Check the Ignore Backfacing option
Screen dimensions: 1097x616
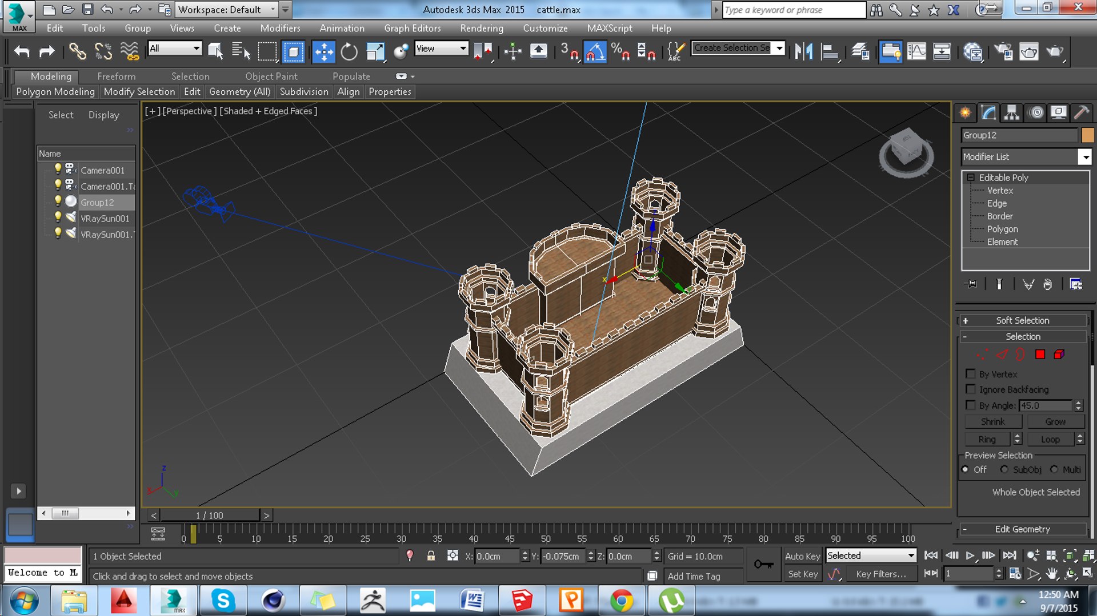[970, 389]
